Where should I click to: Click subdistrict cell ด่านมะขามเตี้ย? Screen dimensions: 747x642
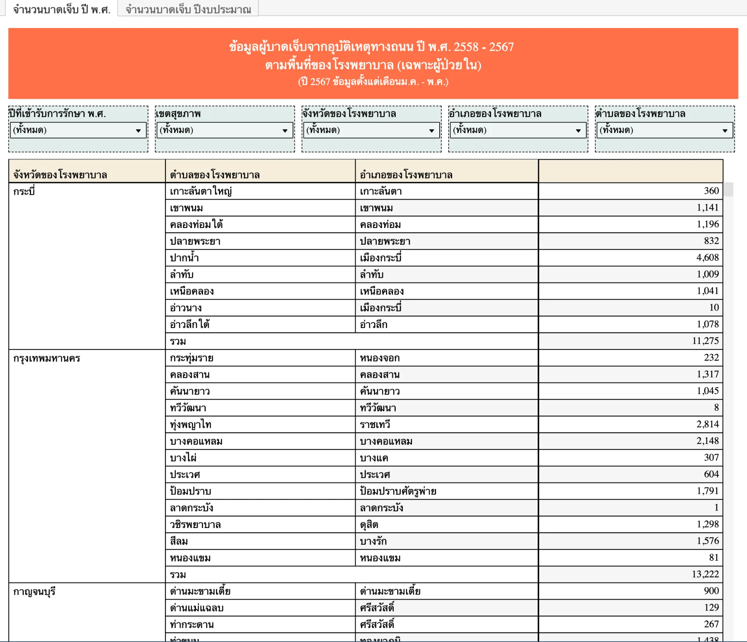[x=260, y=591]
